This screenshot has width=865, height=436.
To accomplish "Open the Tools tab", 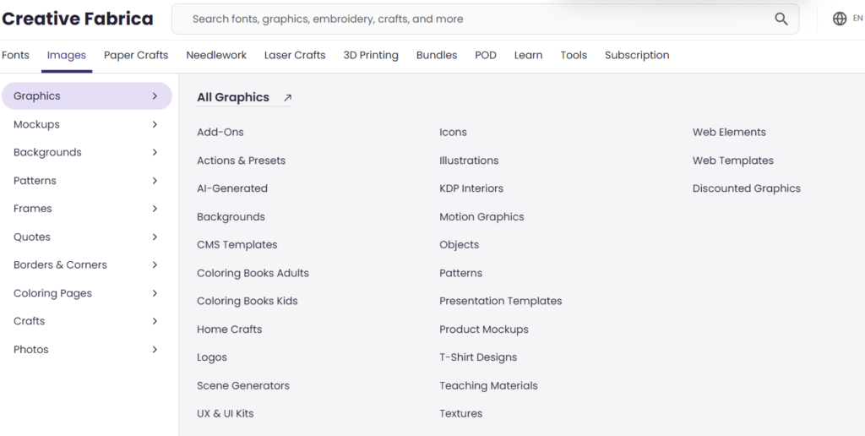I will coord(574,55).
